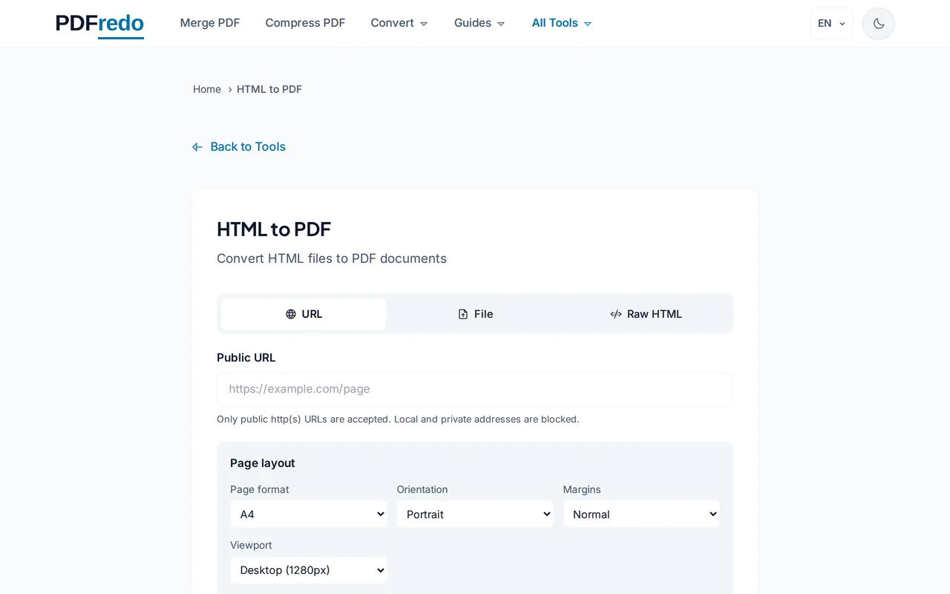Select Merge PDF from the navigation
Screen dimensions: 950x594
click(210, 23)
